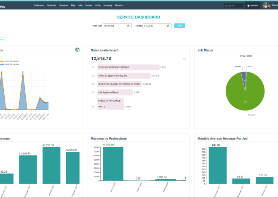The image size is (278, 198).
Task: Open the Customer section
Action: click(63, 5)
